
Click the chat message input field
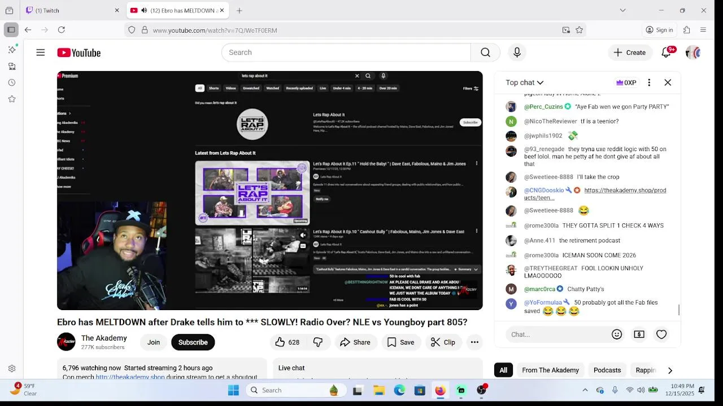click(x=557, y=334)
